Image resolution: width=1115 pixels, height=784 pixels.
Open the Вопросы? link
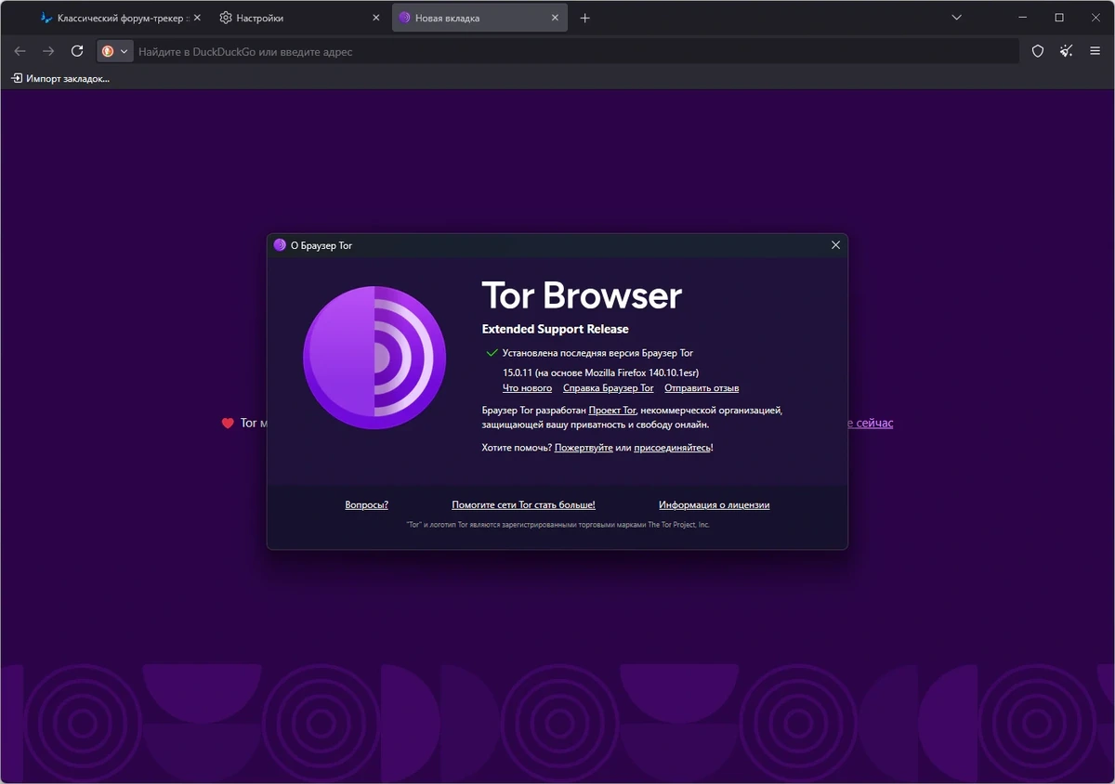(x=367, y=505)
